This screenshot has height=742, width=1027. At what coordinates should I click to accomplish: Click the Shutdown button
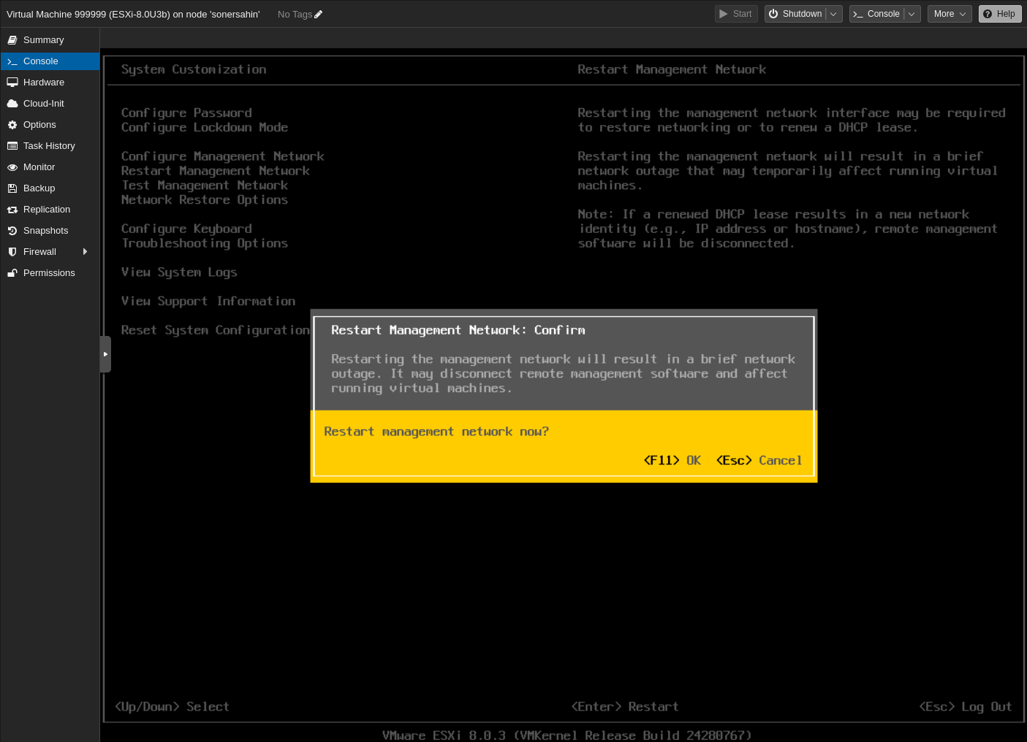click(x=797, y=13)
